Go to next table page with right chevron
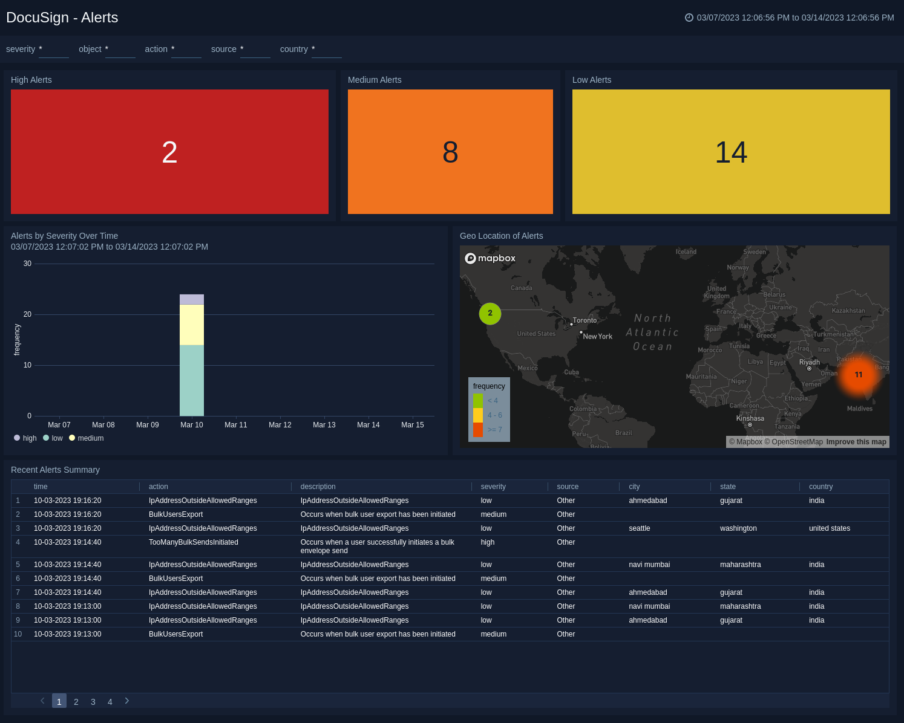 point(127,701)
